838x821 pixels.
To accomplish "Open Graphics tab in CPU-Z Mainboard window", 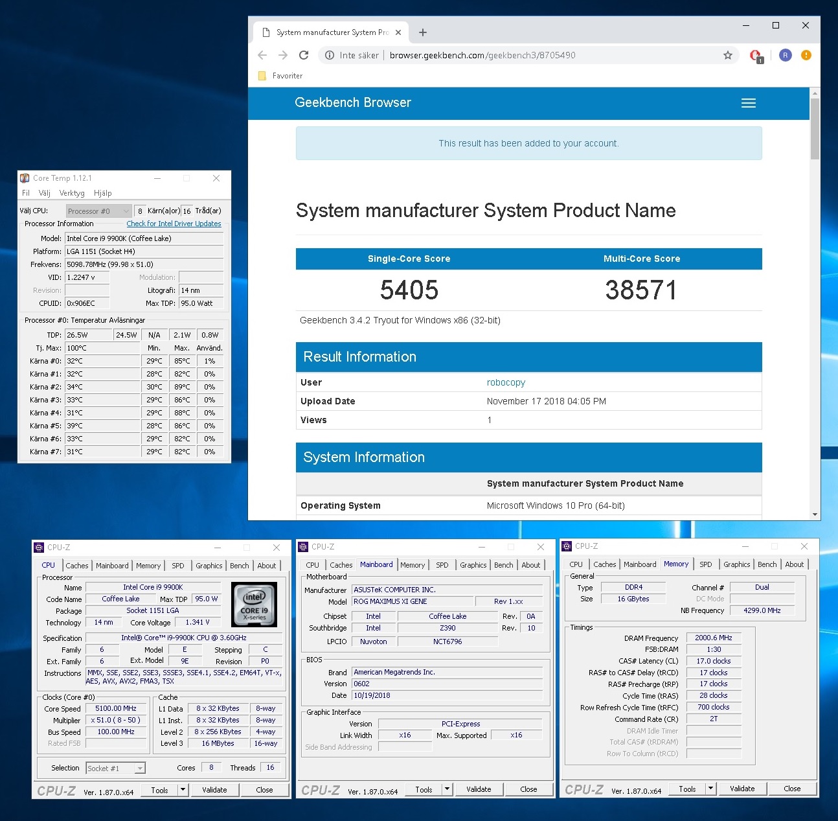I will 473,565.
